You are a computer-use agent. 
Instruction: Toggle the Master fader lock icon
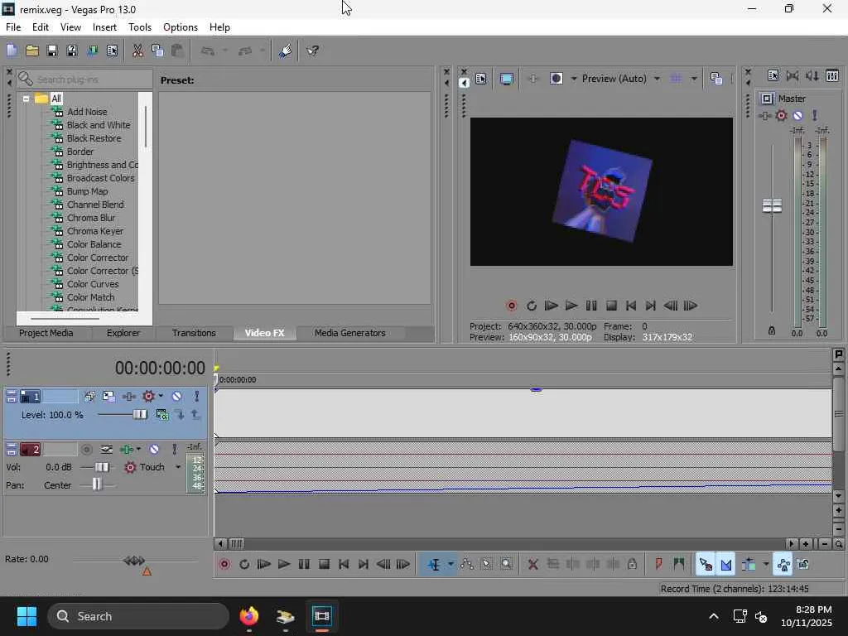[772, 330]
